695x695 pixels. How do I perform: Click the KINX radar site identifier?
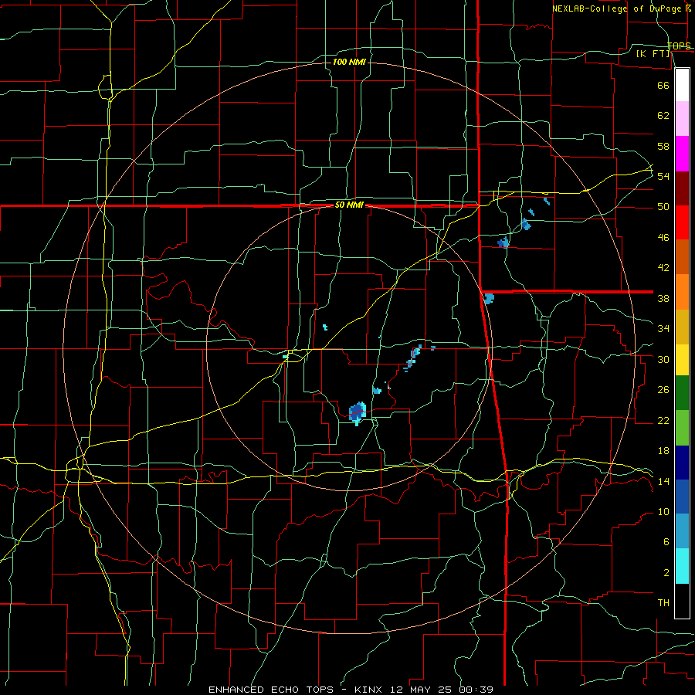[368, 690]
